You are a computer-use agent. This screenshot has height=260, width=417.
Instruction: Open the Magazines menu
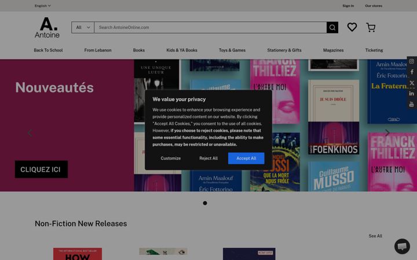point(333,50)
